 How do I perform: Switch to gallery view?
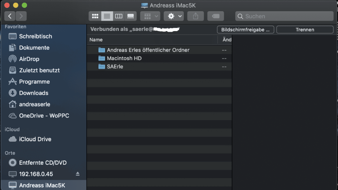(x=131, y=16)
